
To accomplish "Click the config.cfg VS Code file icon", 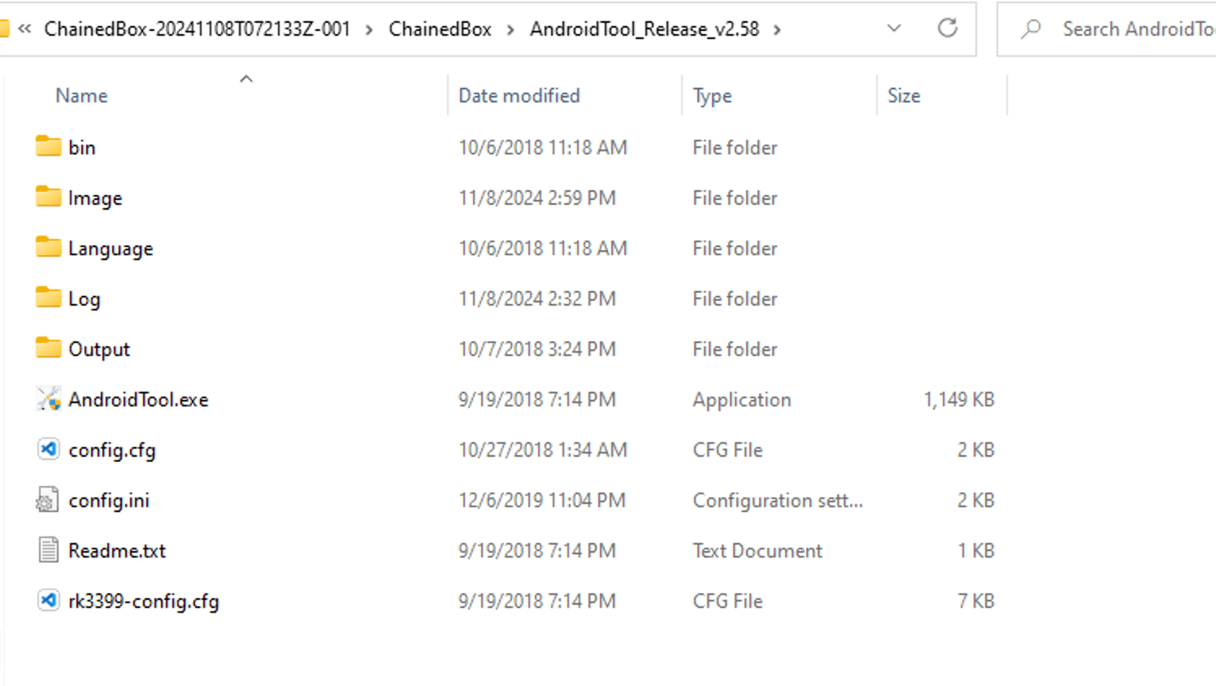I will (48, 449).
